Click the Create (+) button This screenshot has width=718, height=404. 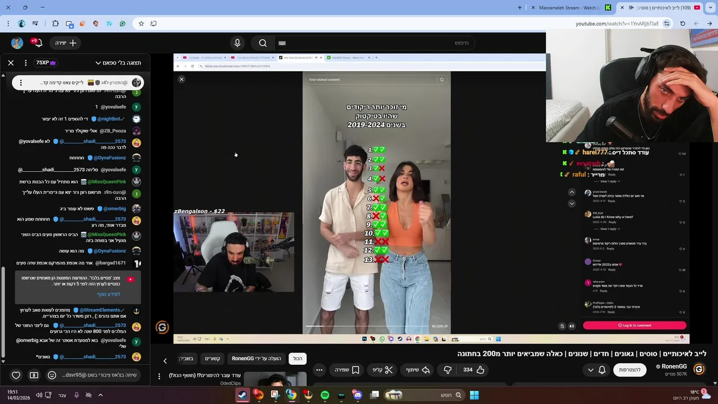66,43
